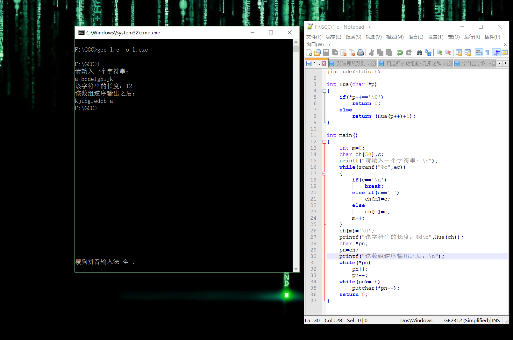Image resolution: width=513 pixels, height=340 pixels.
Task: Click the synchronize horizontal scrolling icon
Action: [x=468, y=53]
